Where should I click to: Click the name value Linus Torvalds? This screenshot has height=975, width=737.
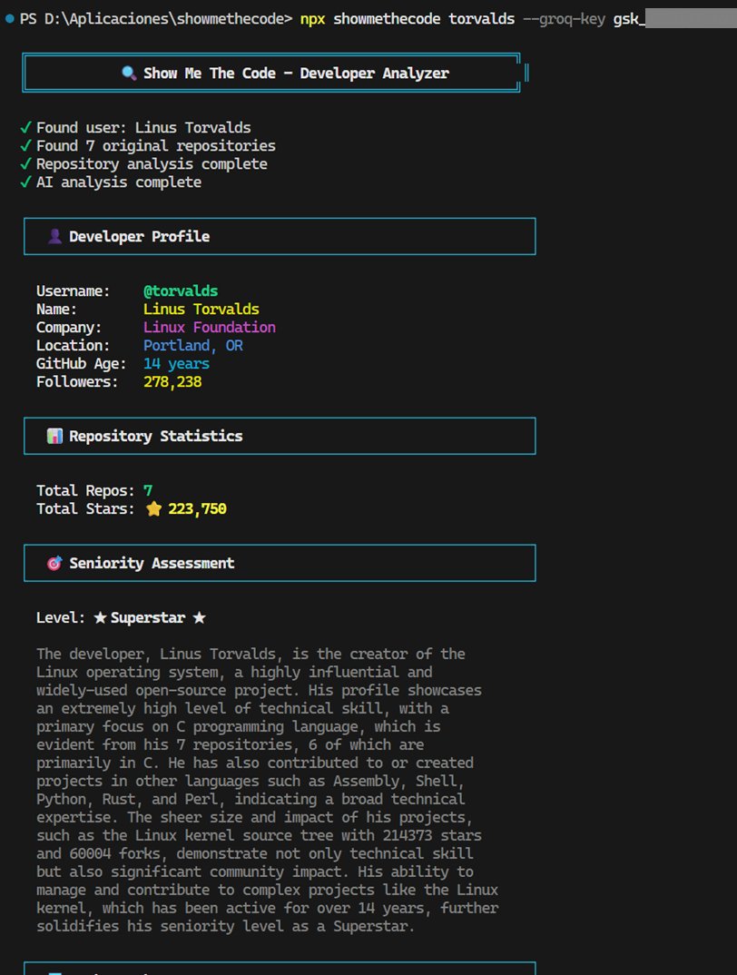point(201,309)
